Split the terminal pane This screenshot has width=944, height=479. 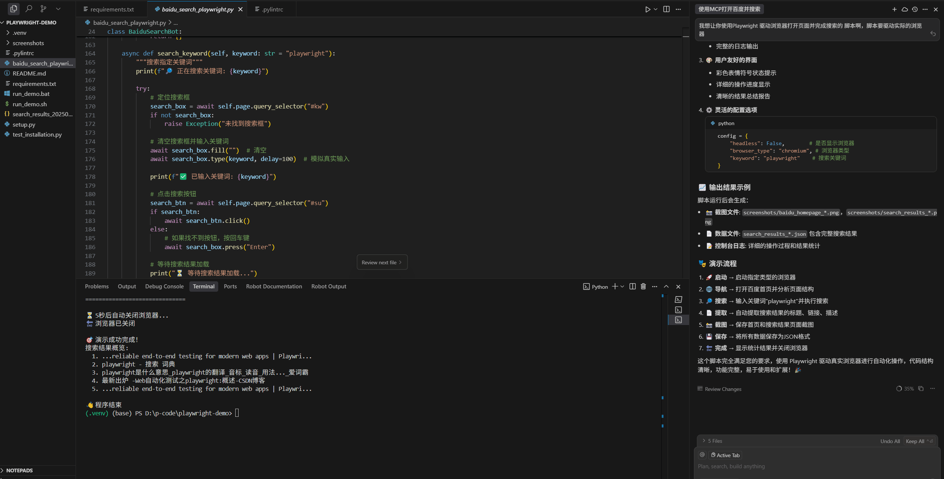coord(633,287)
